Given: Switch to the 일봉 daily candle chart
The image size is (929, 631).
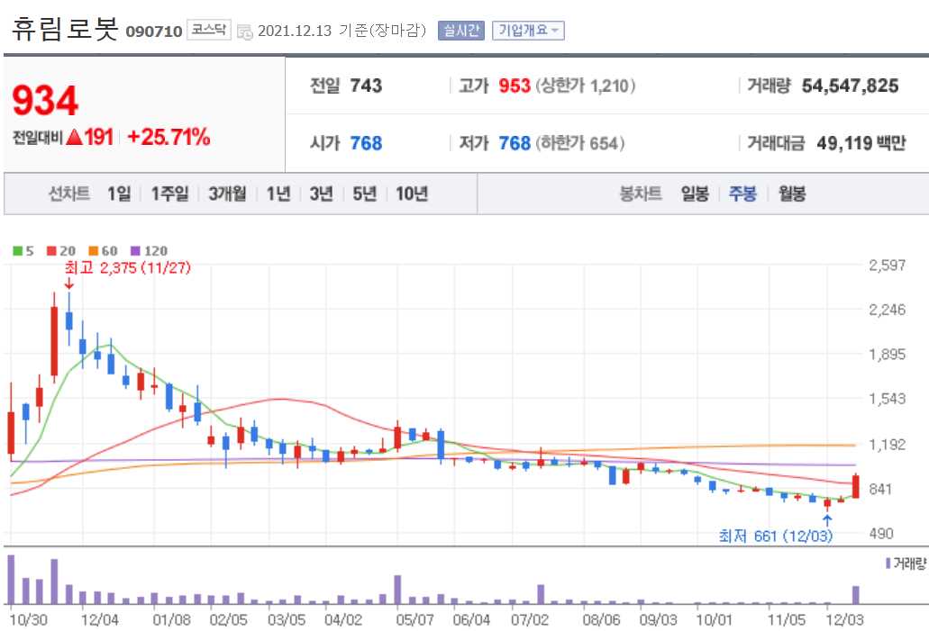Looking at the screenshot, I should click(x=695, y=194).
